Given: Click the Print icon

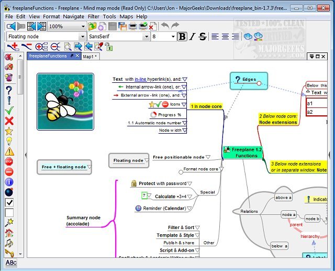Looking at the screenshot, I should pos(133,27).
